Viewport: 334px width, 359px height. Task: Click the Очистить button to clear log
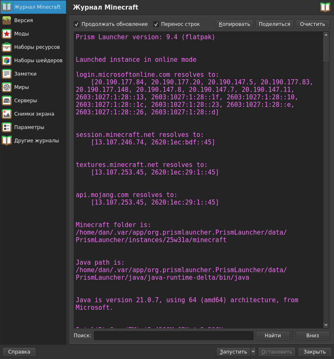click(x=312, y=24)
